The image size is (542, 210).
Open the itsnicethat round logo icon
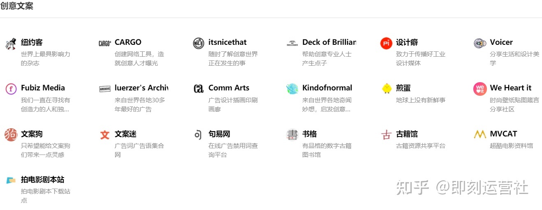[x=199, y=43]
